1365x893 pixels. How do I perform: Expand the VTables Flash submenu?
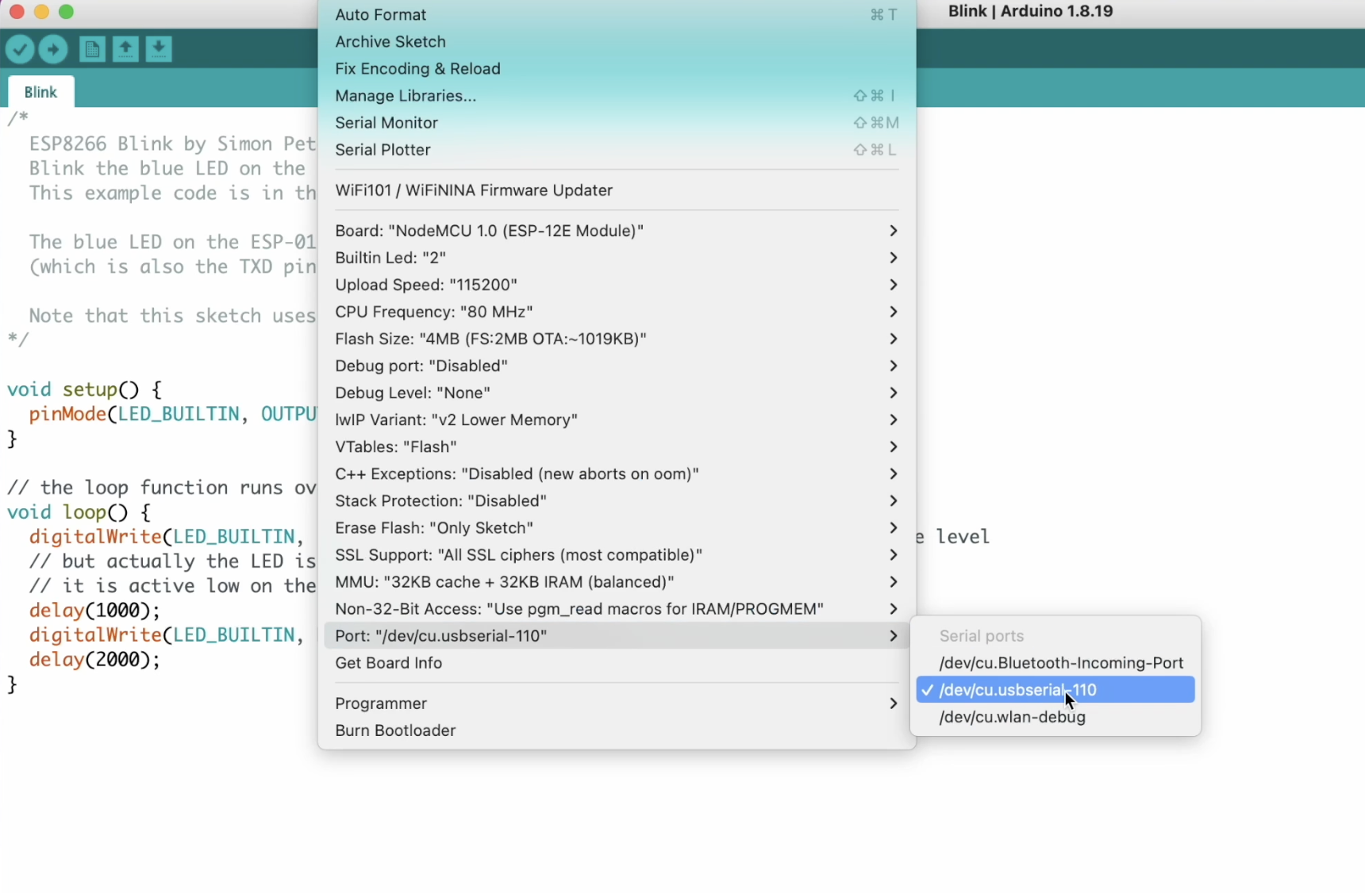click(617, 446)
